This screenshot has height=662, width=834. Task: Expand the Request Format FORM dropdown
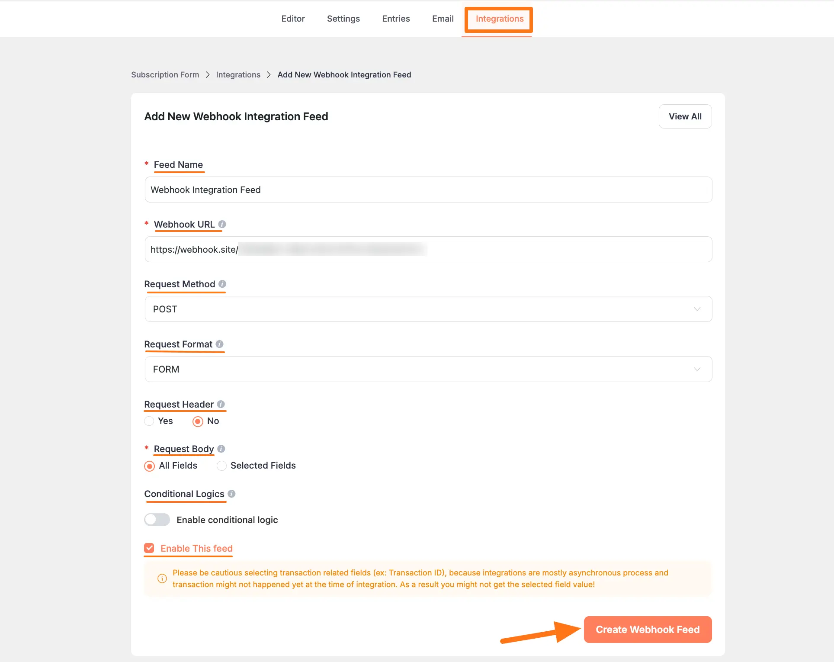[428, 369]
